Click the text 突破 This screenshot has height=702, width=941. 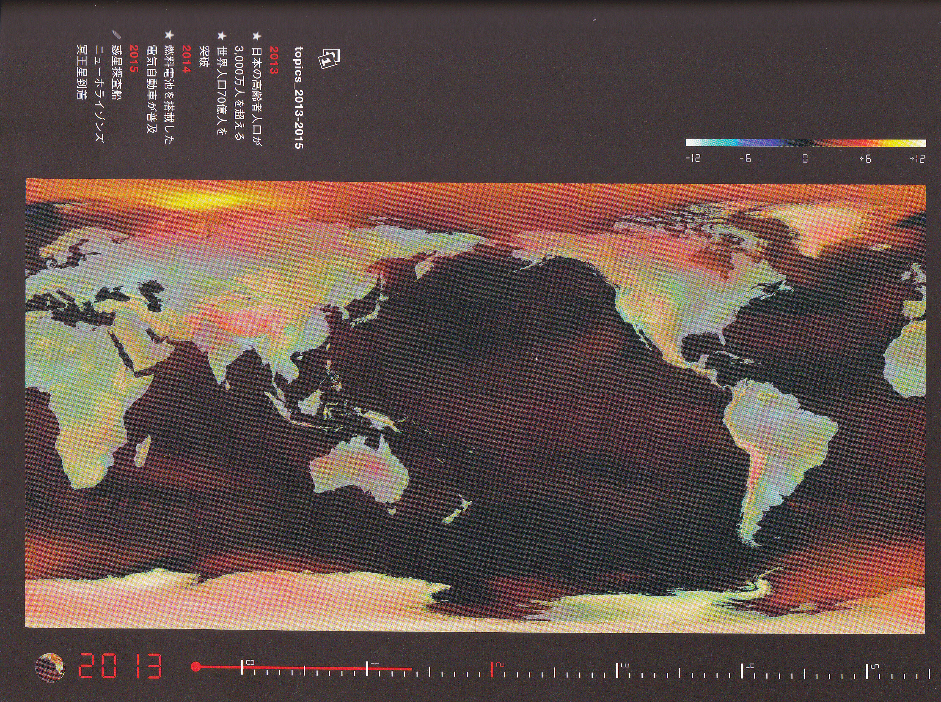pos(204,57)
